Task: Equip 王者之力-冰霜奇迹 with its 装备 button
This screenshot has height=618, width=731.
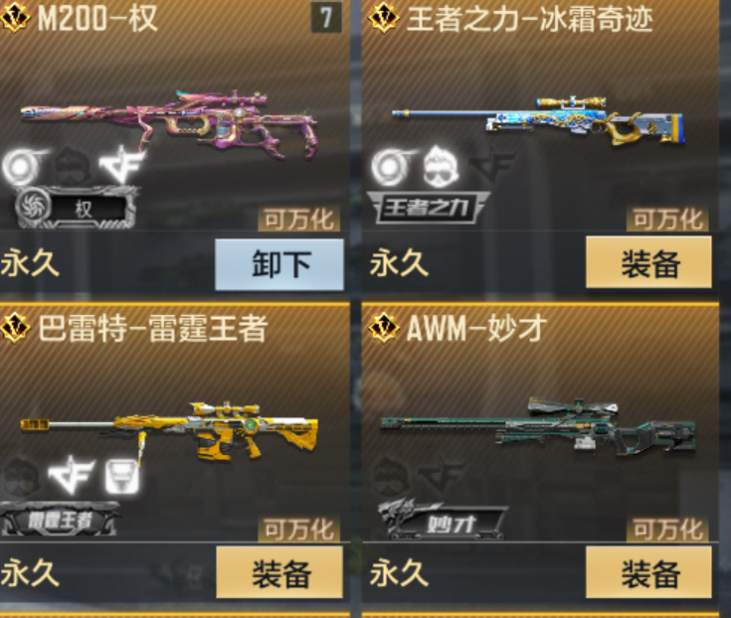Action: pos(648,262)
